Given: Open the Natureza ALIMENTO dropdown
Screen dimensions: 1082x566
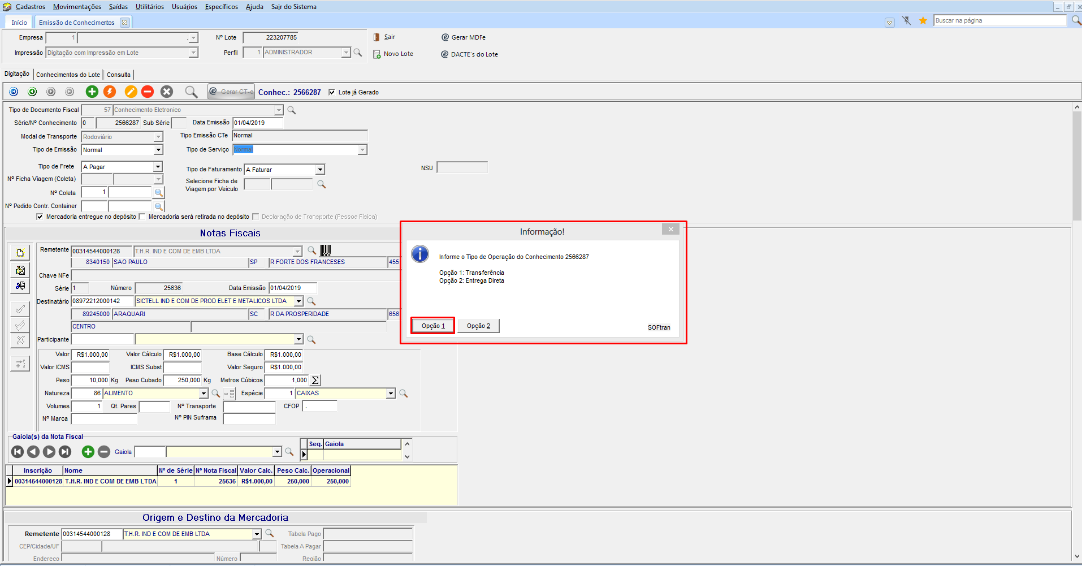Looking at the screenshot, I should (x=204, y=394).
